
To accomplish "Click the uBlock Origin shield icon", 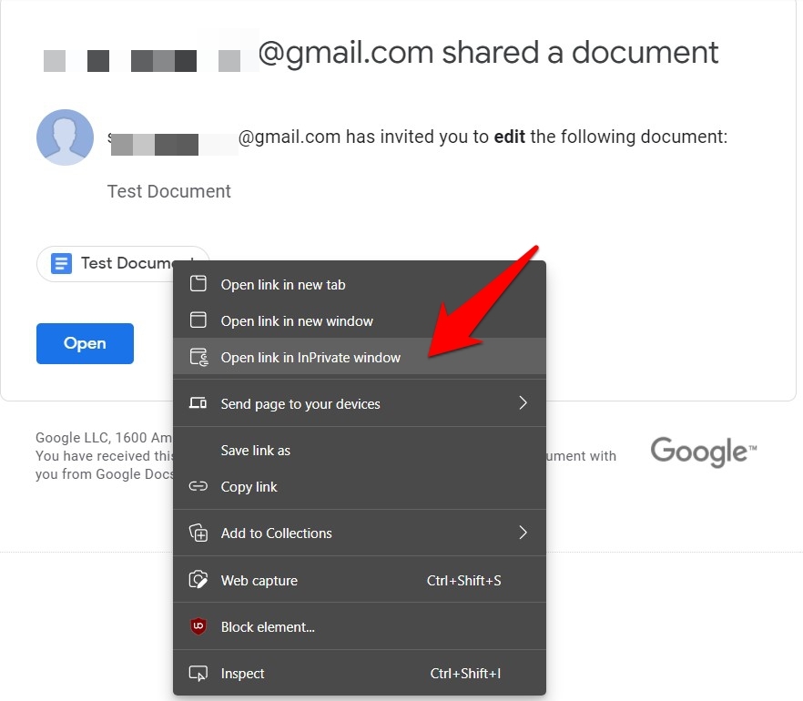I will click(198, 625).
